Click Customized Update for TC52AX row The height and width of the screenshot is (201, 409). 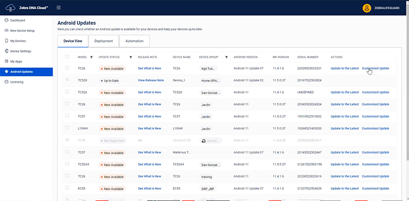coord(375,164)
